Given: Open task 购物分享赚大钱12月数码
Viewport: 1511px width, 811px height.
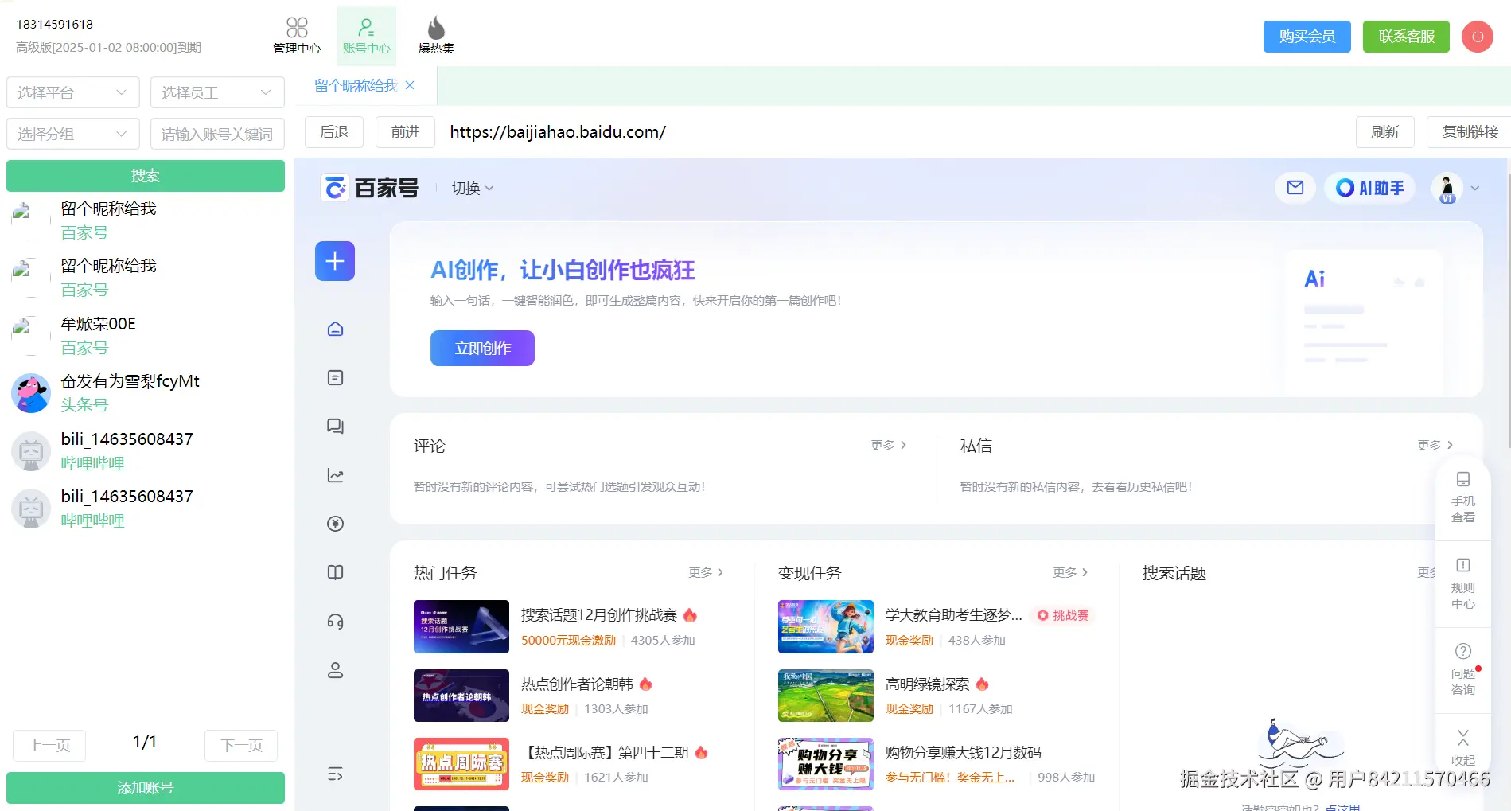Looking at the screenshot, I should click(x=963, y=753).
